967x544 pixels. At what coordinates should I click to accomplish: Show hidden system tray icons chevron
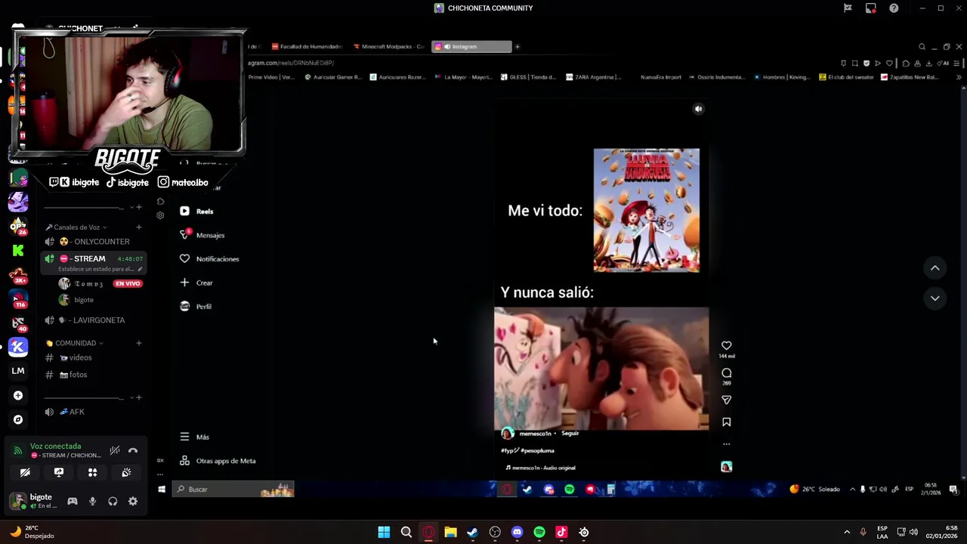coord(847,532)
